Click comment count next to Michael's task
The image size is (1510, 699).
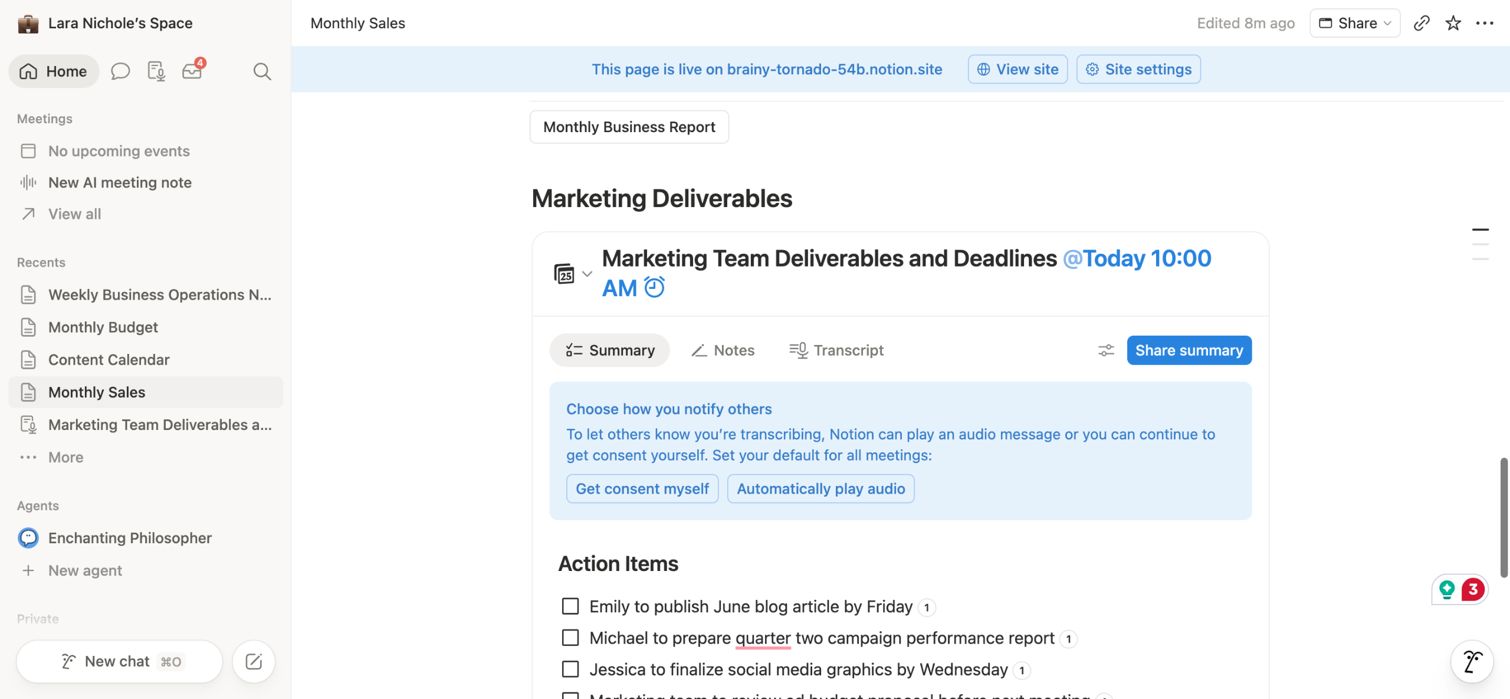pyautogui.click(x=1068, y=639)
